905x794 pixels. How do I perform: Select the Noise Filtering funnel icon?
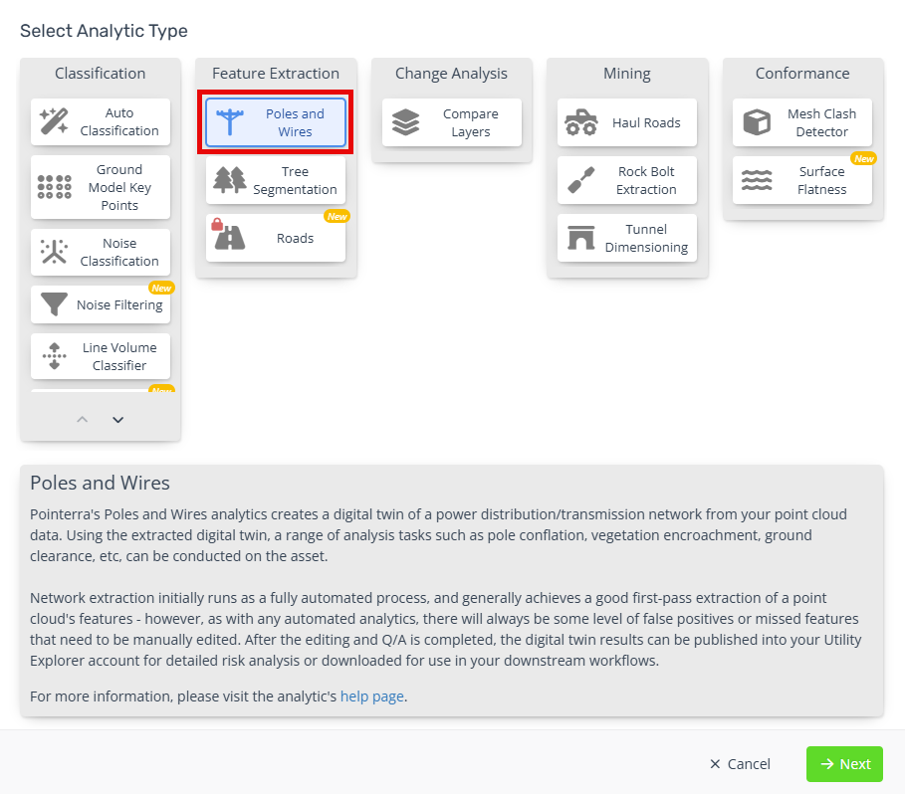point(54,304)
